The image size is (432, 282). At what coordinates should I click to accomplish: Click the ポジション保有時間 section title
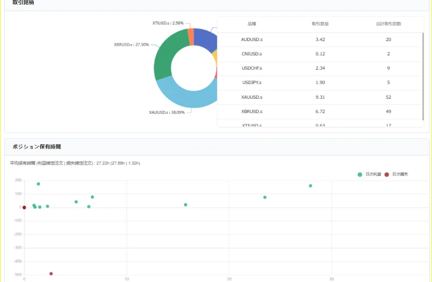(x=37, y=147)
